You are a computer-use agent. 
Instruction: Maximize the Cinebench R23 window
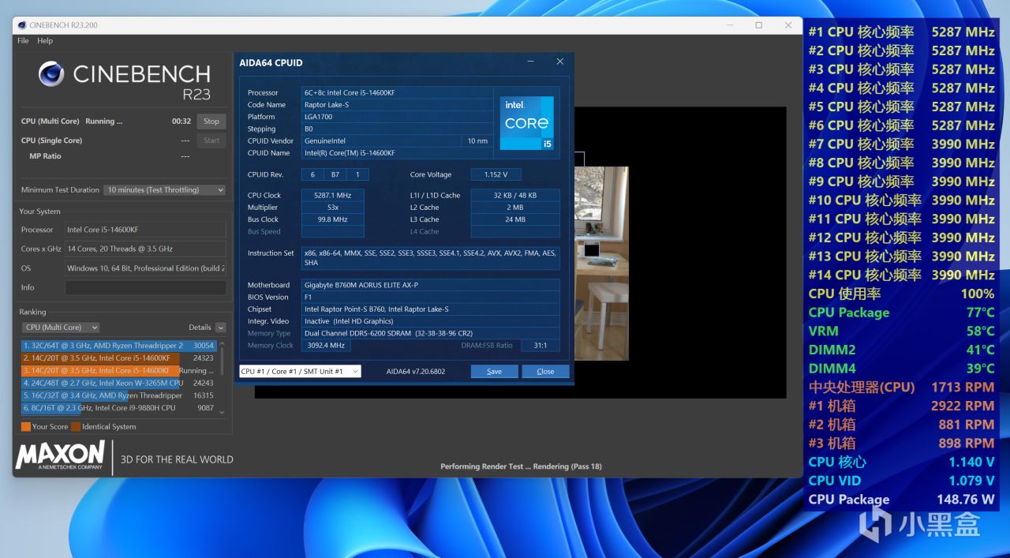coord(758,25)
